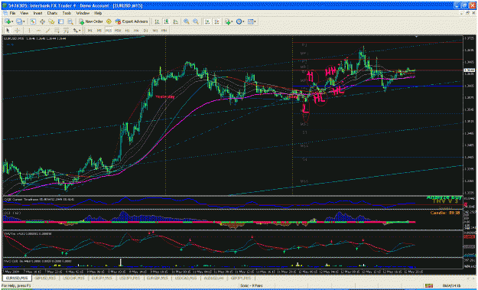Expand the New Chart dropdown arrow
The image size is (478, 290).
tap(13, 21)
